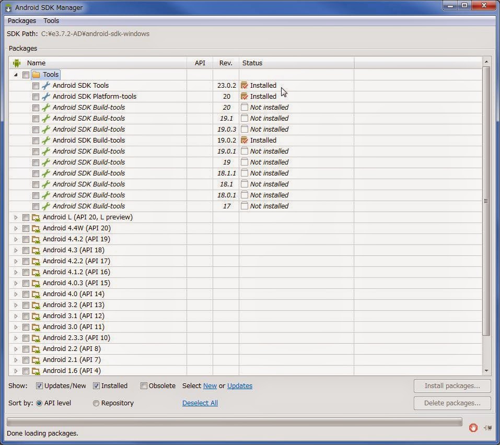Click the Not installed status icon for revision 19.1

tap(245, 118)
